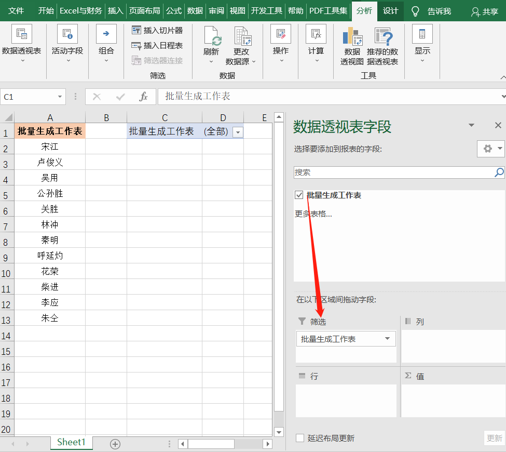Switch to the 公式 (Formulas) tab
The width and height of the screenshot is (506, 452).
174,11
